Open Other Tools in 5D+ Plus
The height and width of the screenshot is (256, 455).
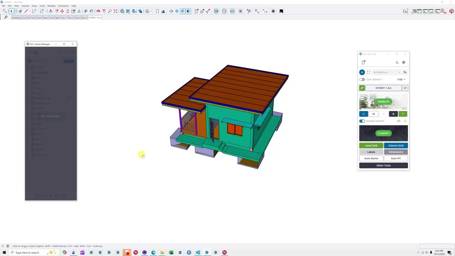(x=384, y=165)
